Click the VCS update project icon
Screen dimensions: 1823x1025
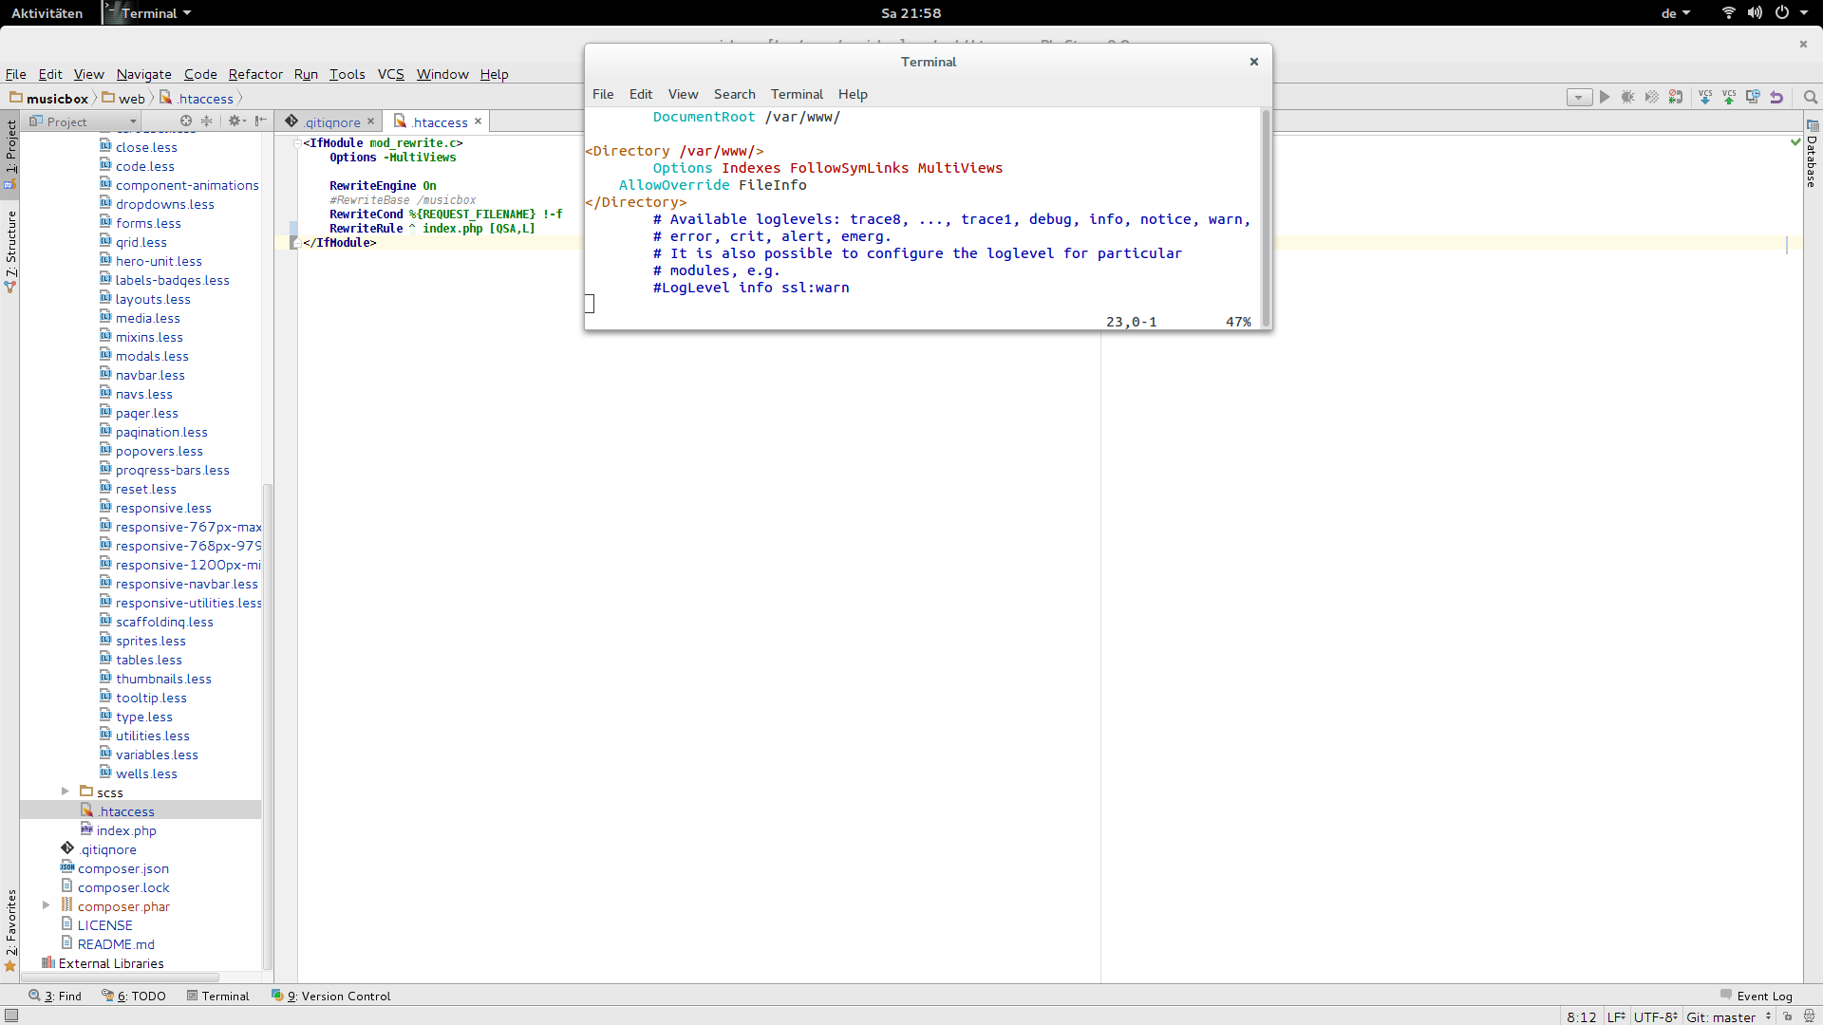(x=1705, y=97)
